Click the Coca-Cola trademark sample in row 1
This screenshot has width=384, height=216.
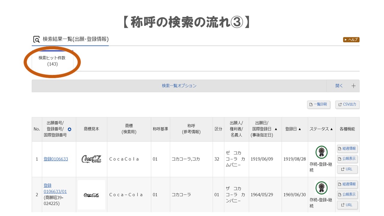[x=91, y=159]
